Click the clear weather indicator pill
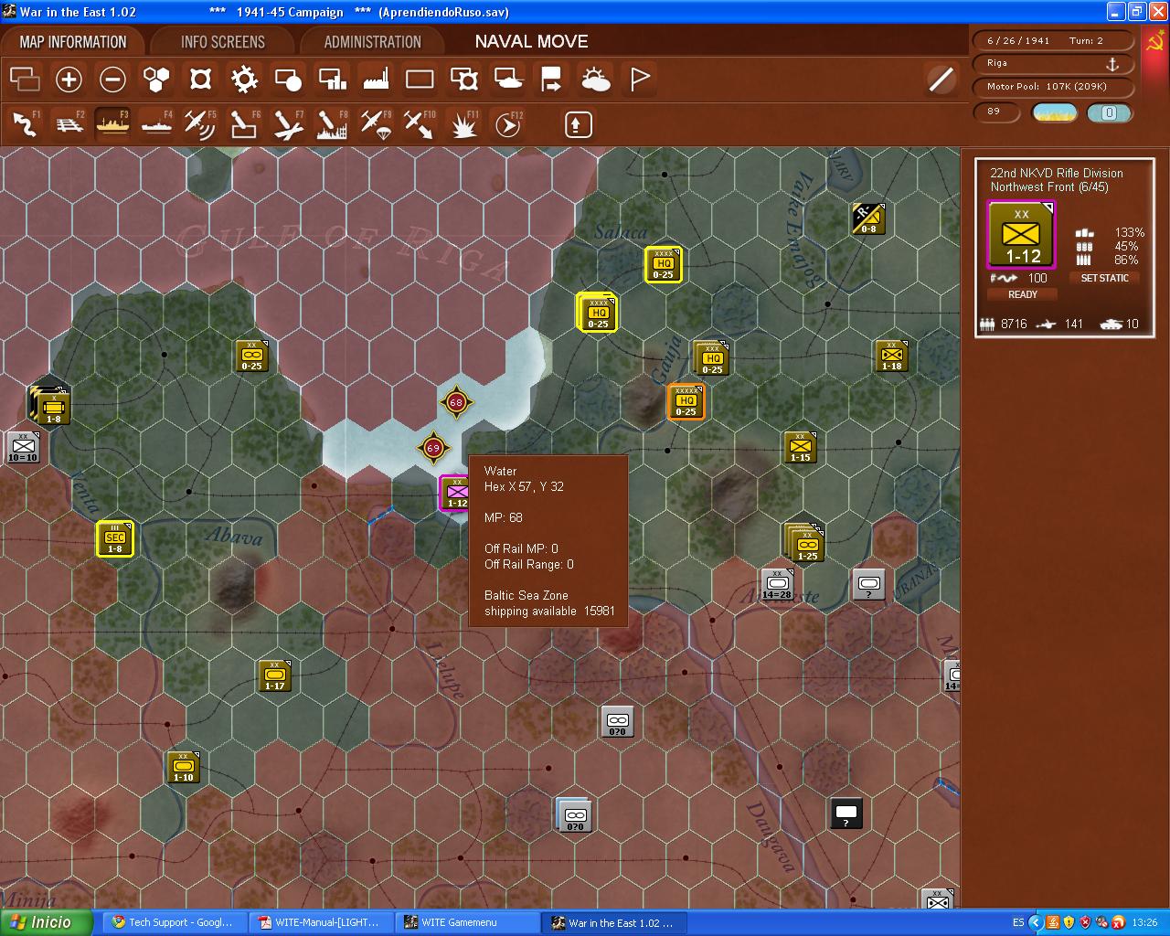The width and height of the screenshot is (1170, 936). 1055,112
